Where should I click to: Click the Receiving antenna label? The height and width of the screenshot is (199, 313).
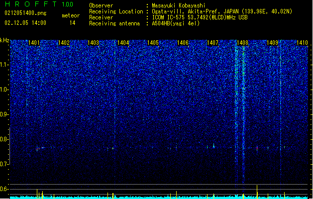tap(114, 23)
